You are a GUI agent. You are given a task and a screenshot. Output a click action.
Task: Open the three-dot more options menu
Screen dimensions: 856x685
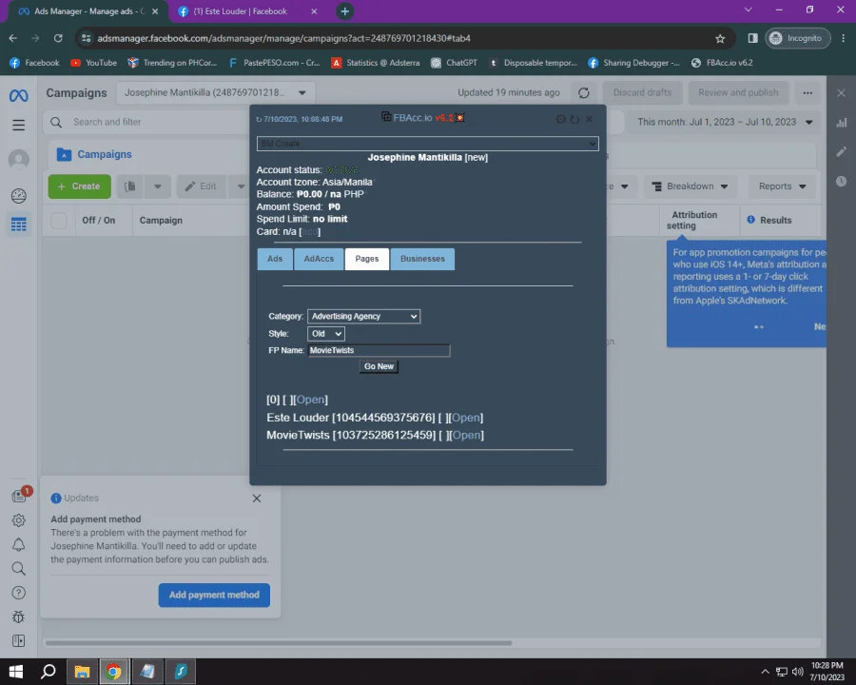click(x=807, y=93)
